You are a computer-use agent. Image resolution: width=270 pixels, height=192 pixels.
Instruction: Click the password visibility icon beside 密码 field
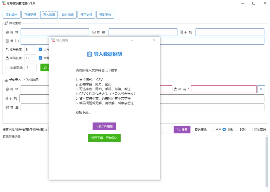coord(261,89)
